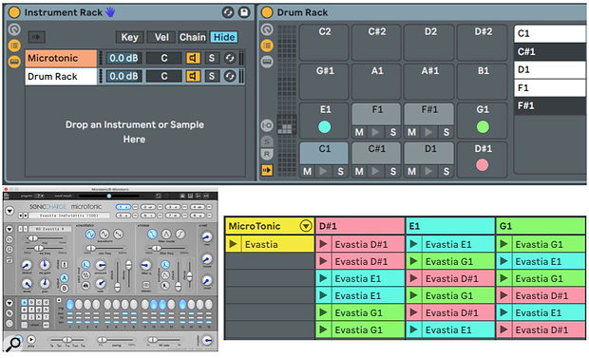Select sawtooth waveform in Microtonic oscillator
This screenshot has width=589, height=358.
click(118, 235)
